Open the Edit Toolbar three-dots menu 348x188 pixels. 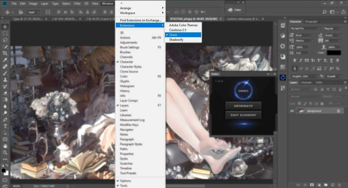[5, 159]
